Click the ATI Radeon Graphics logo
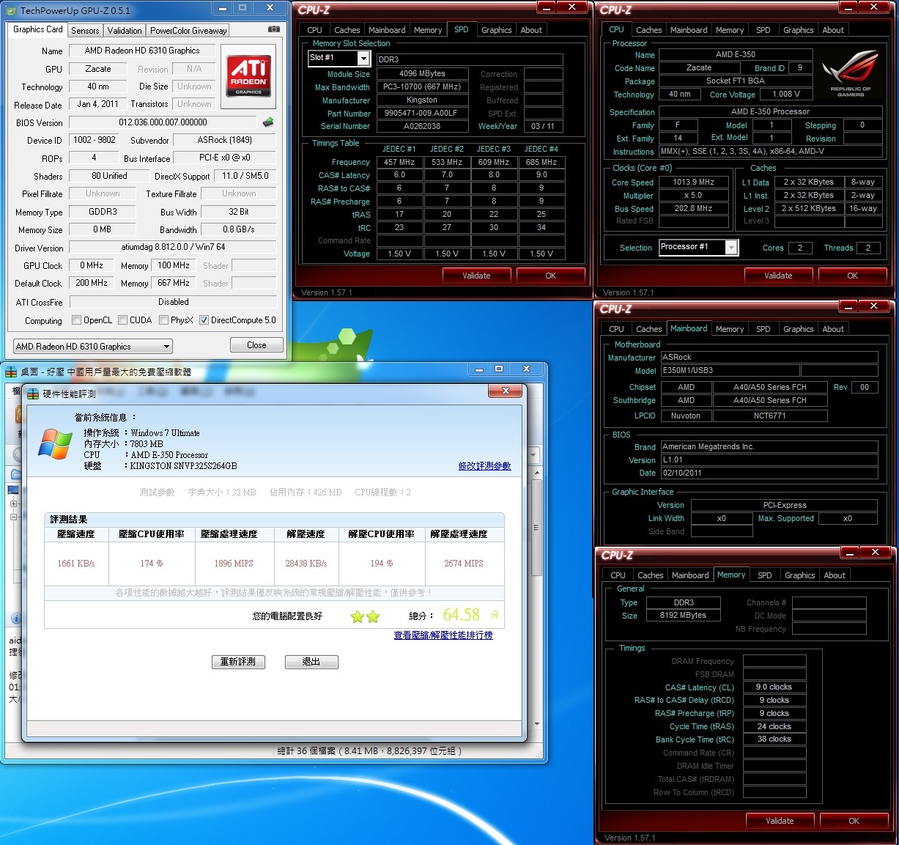 248,75
